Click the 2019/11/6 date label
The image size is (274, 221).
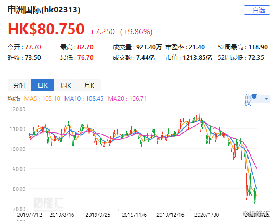pos(134,215)
